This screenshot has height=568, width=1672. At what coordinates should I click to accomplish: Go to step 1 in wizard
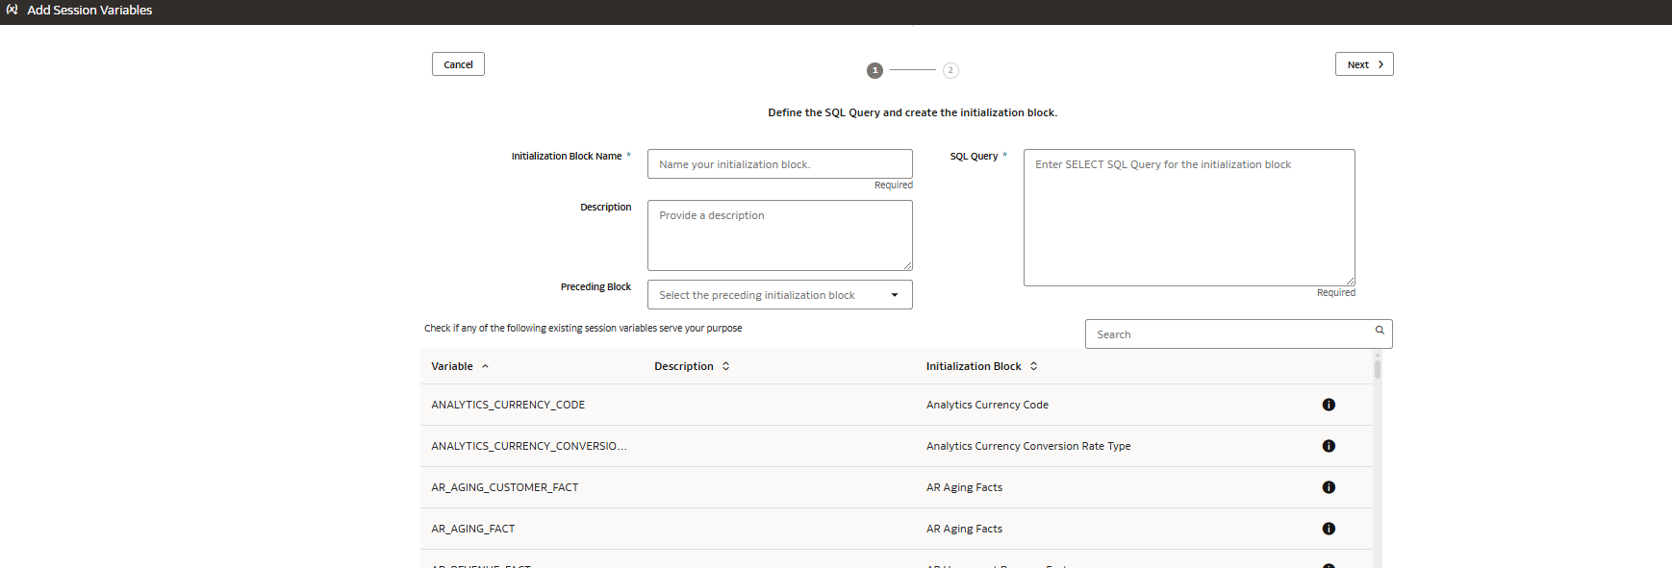[874, 70]
